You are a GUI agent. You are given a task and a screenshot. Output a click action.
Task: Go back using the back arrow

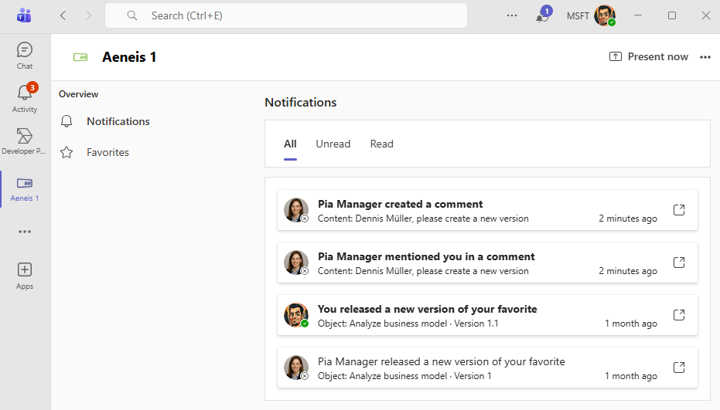[x=63, y=15]
